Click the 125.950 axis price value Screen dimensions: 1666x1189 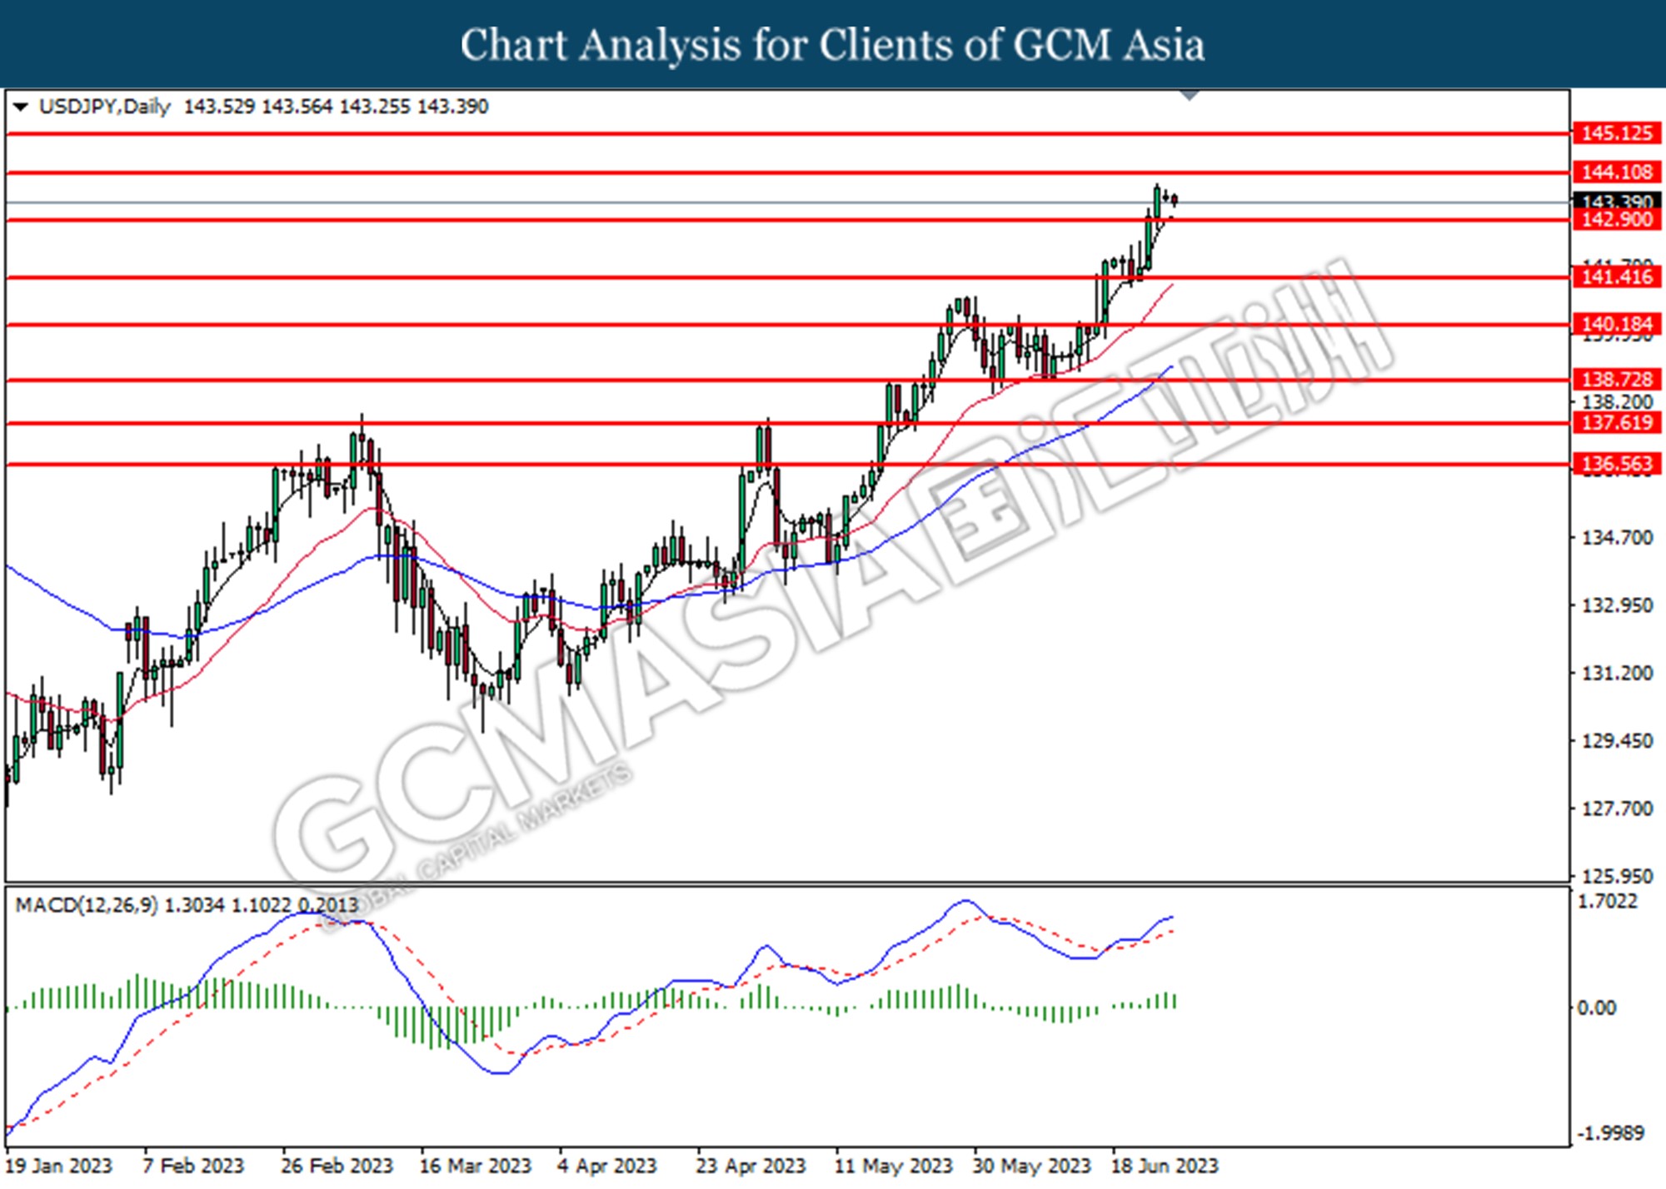click(1616, 876)
